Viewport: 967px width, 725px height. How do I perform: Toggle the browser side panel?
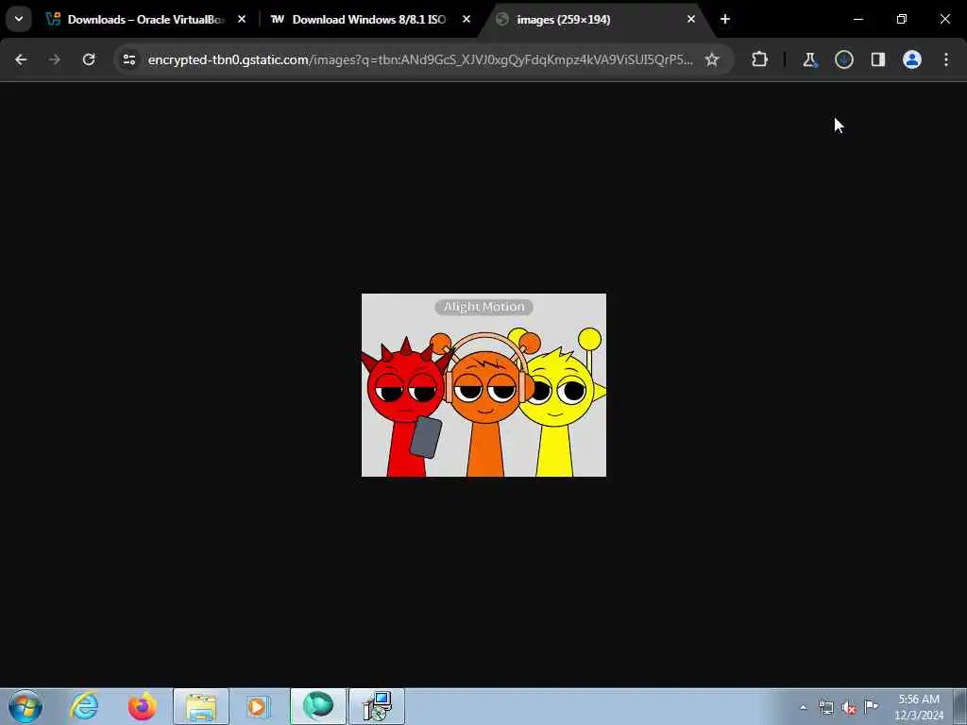878,59
